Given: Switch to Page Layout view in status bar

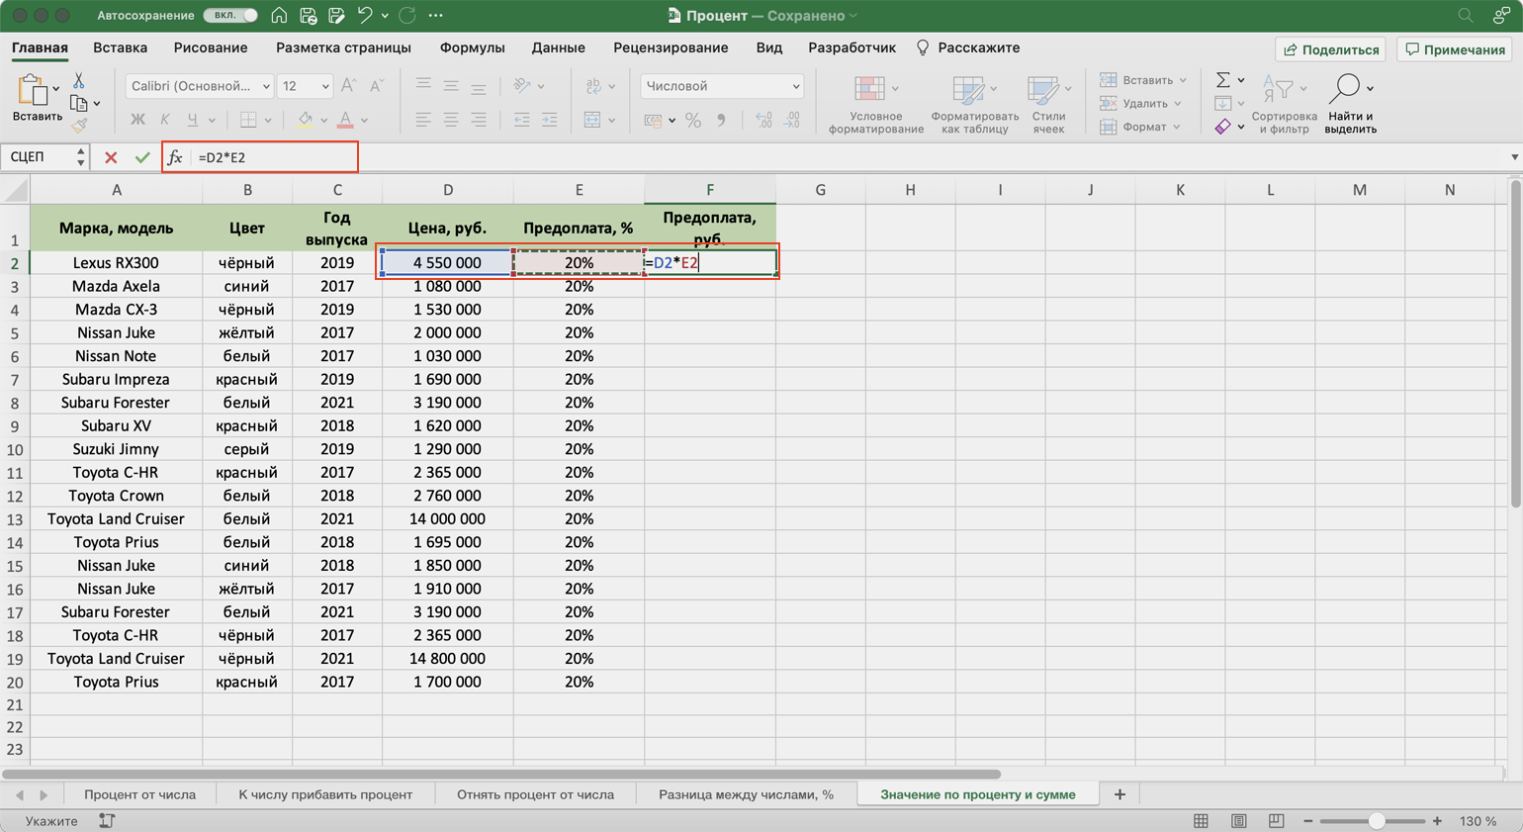Looking at the screenshot, I should coord(1238,821).
